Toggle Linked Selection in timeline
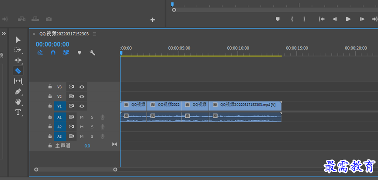This screenshot has height=180, width=378. click(66, 53)
